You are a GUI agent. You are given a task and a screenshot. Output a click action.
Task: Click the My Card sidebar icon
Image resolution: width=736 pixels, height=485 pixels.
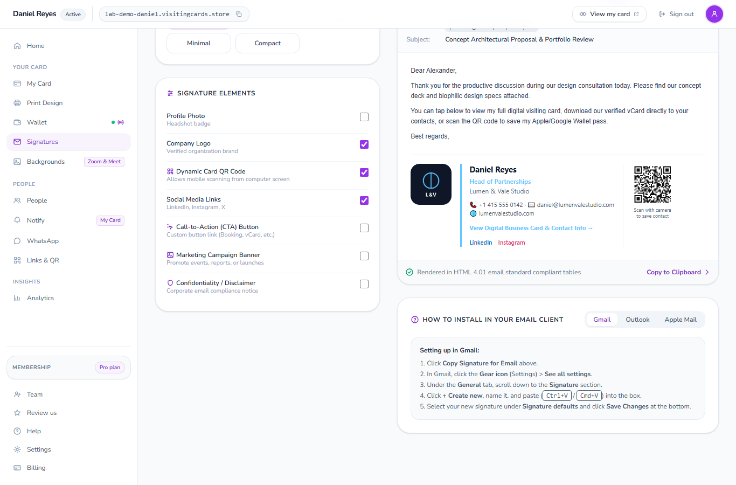coord(17,84)
